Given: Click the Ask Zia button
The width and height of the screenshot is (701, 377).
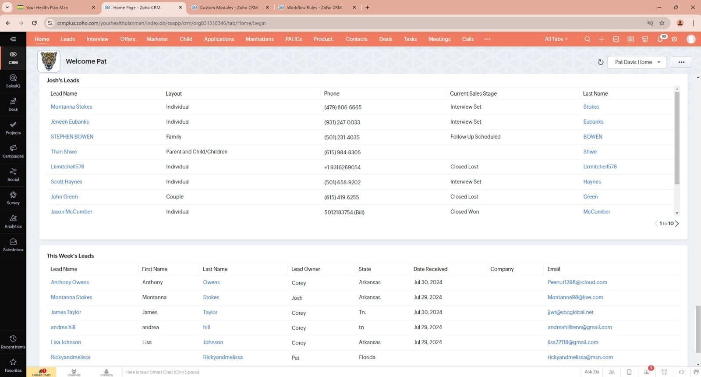Looking at the screenshot, I should click(591, 372).
